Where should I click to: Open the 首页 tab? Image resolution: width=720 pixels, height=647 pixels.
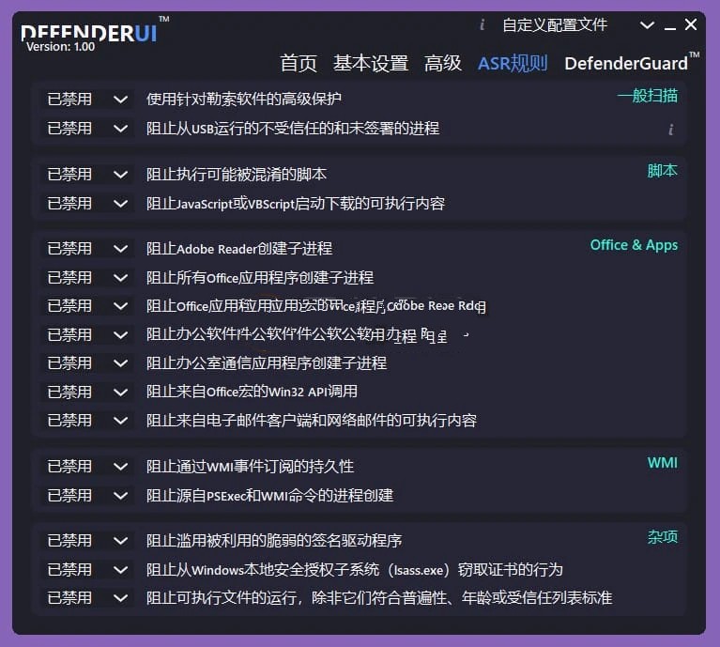299,63
